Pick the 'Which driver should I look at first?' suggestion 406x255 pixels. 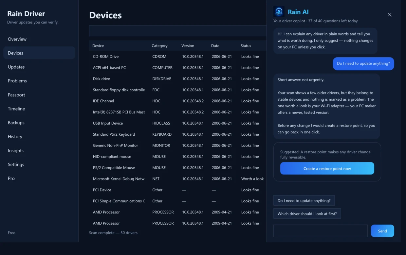pos(307,213)
